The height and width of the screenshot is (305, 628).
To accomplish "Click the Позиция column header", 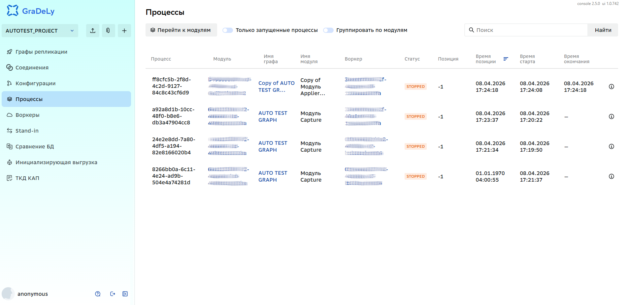I will click(x=448, y=59).
